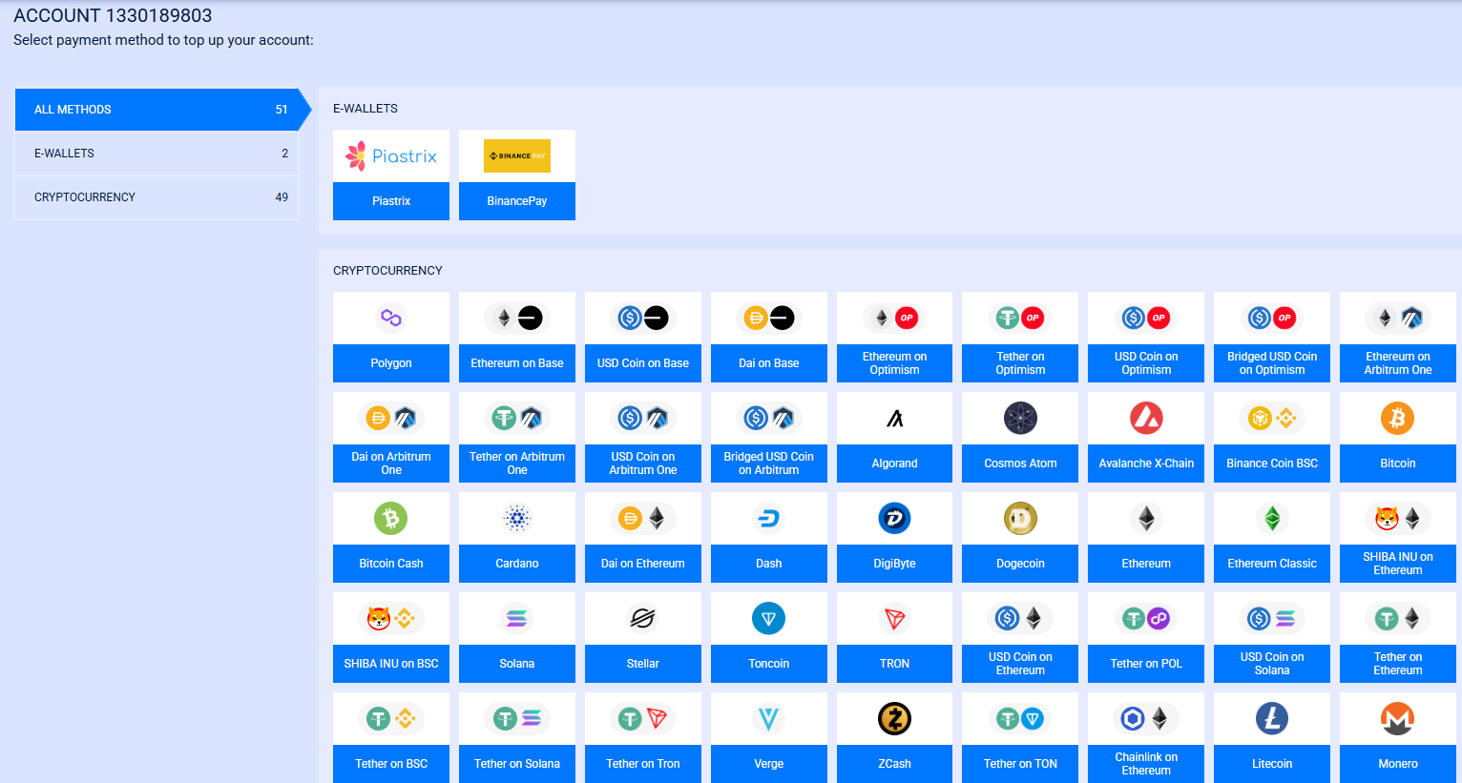
Task: Select the Tether on BSC button
Action: click(391, 764)
